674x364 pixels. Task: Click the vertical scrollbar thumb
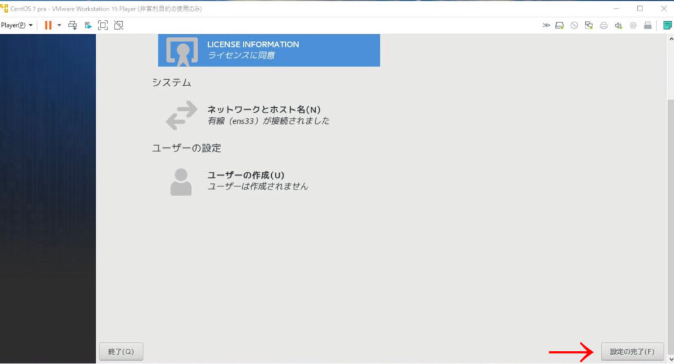[671, 227]
